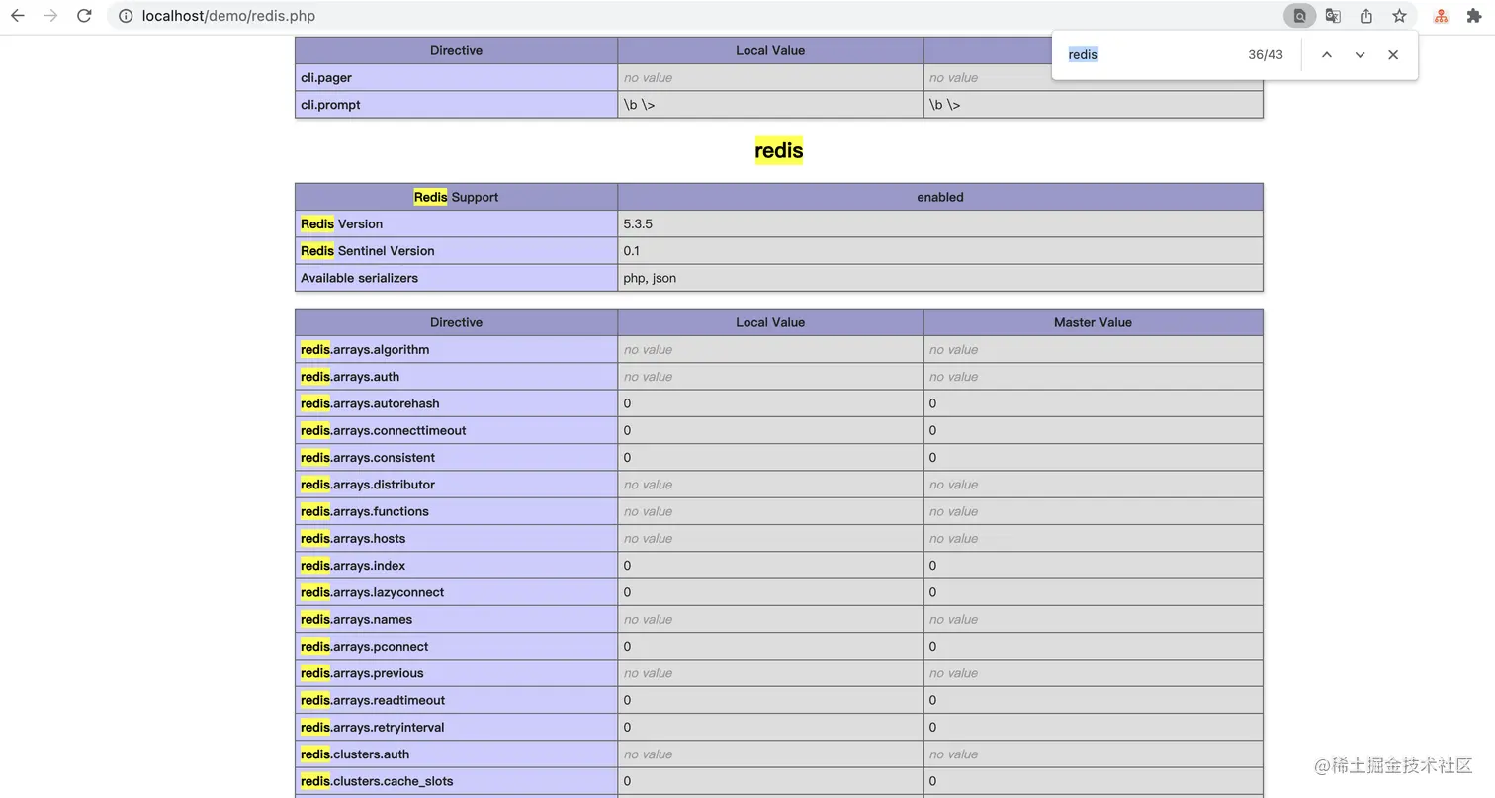Click the browser forward arrow
Viewport: 1495px width, 798px height.
click(x=50, y=16)
